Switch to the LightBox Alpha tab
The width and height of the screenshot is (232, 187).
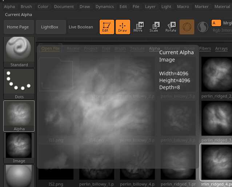pyautogui.click(x=154, y=48)
